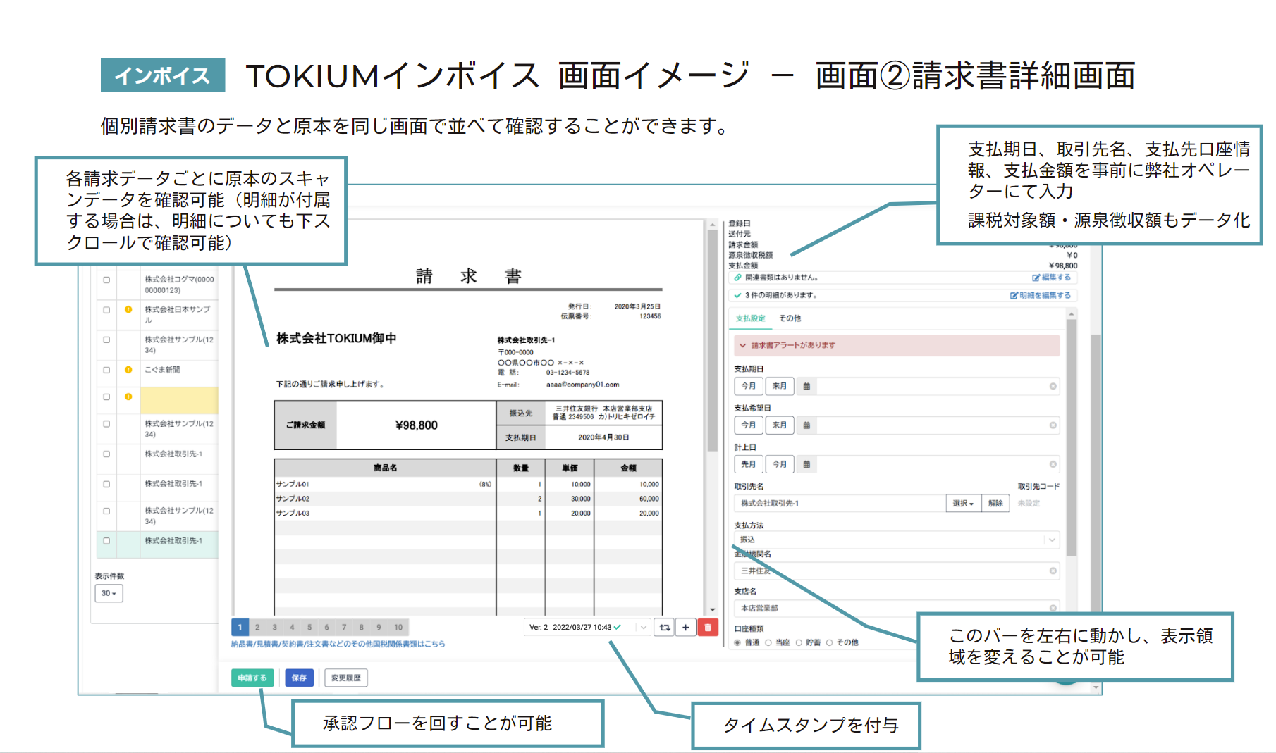Open the 表示件数 30 dropdown
Image resolution: width=1276 pixels, height=753 pixels.
[x=109, y=593]
